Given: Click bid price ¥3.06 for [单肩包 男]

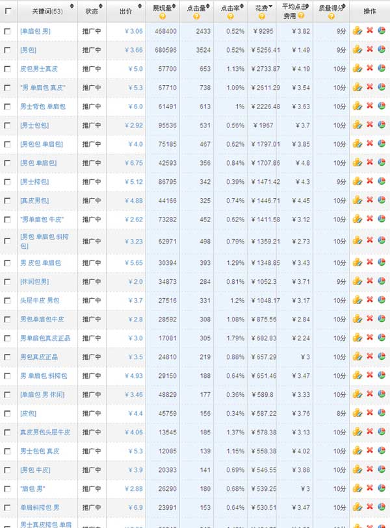Looking at the screenshot, I should point(134,31).
